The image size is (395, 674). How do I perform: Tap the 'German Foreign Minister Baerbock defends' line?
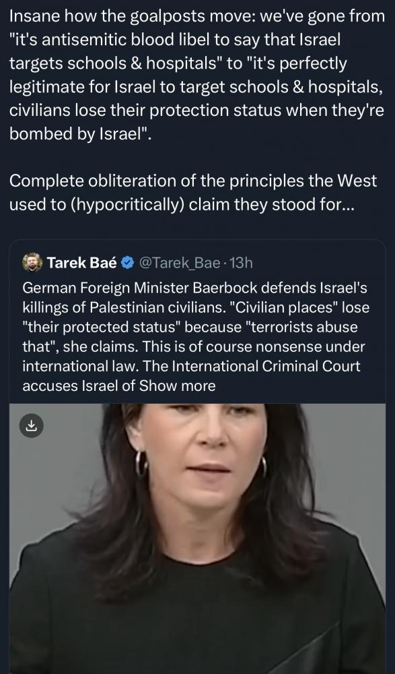coord(194,288)
